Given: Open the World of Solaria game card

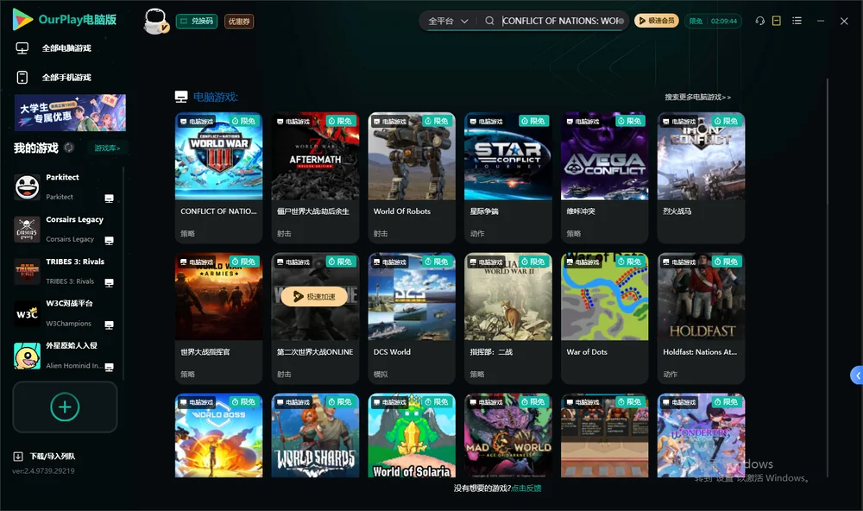Looking at the screenshot, I should click(412, 435).
